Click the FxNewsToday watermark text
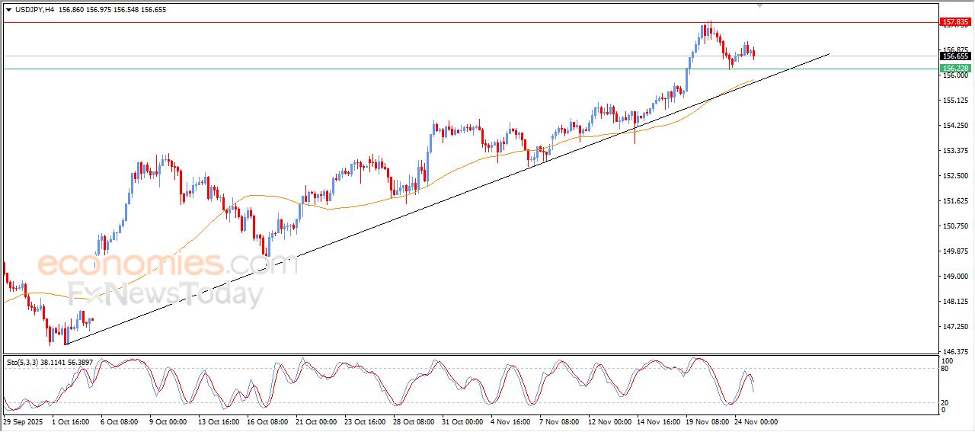Image resolution: width=975 pixels, height=432 pixels. click(165, 293)
